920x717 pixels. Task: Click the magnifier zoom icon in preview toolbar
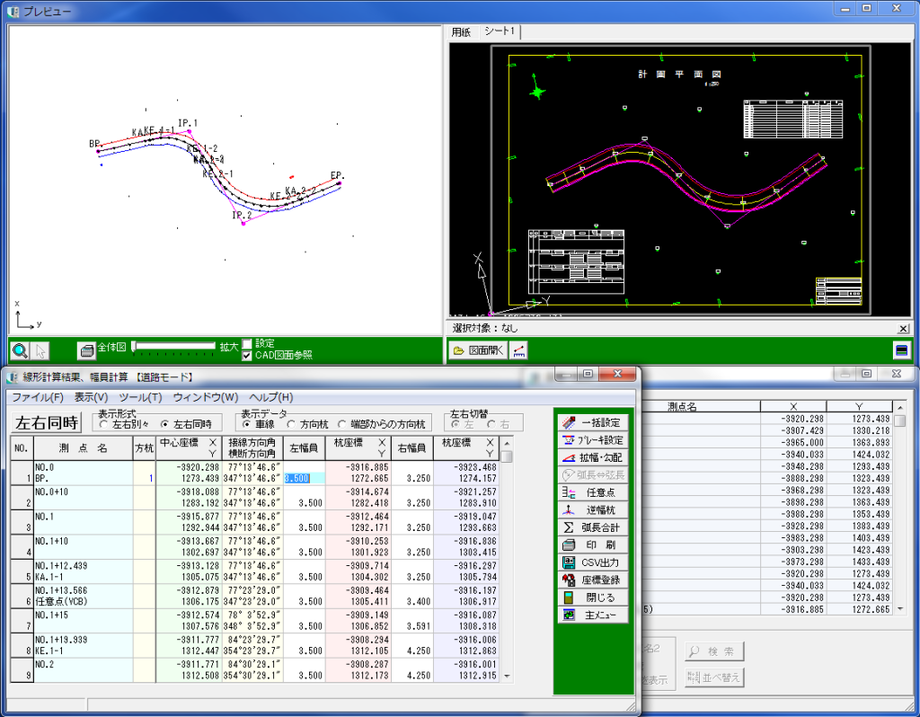point(20,350)
